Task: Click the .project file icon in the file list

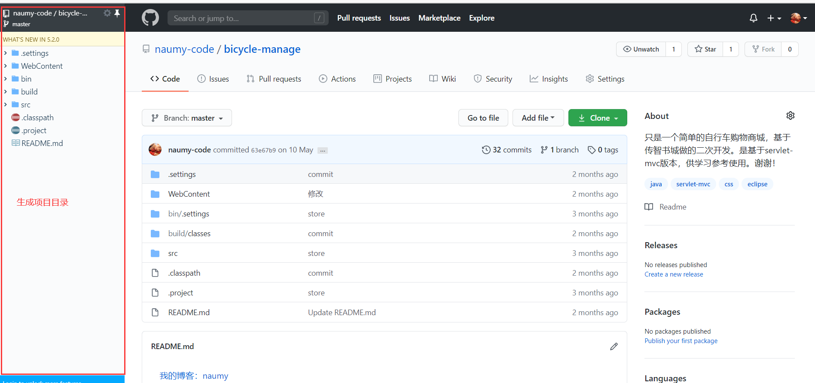Action: (155, 293)
